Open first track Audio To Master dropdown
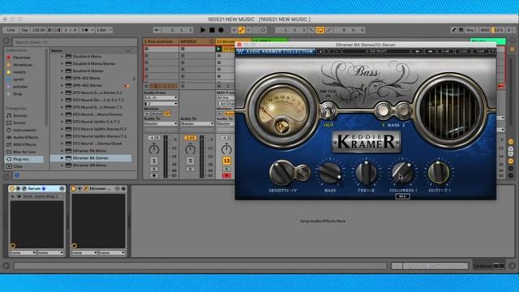 point(161,123)
